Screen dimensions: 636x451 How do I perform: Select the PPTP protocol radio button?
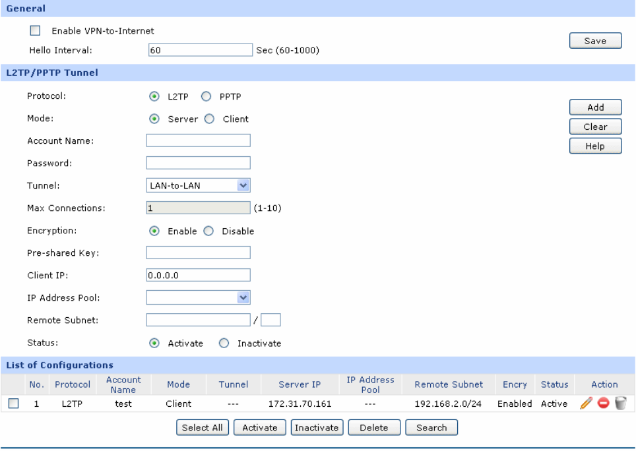[x=206, y=97]
